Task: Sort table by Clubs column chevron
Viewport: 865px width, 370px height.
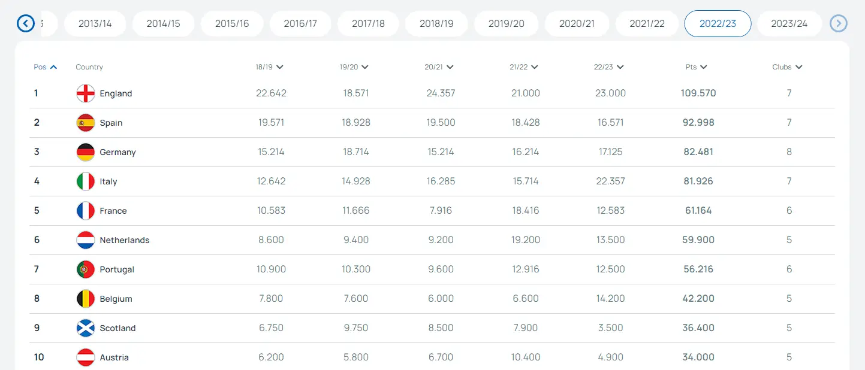Action: click(799, 67)
